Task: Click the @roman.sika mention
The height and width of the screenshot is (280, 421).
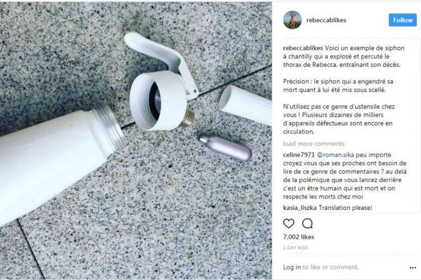Action: point(335,155)
